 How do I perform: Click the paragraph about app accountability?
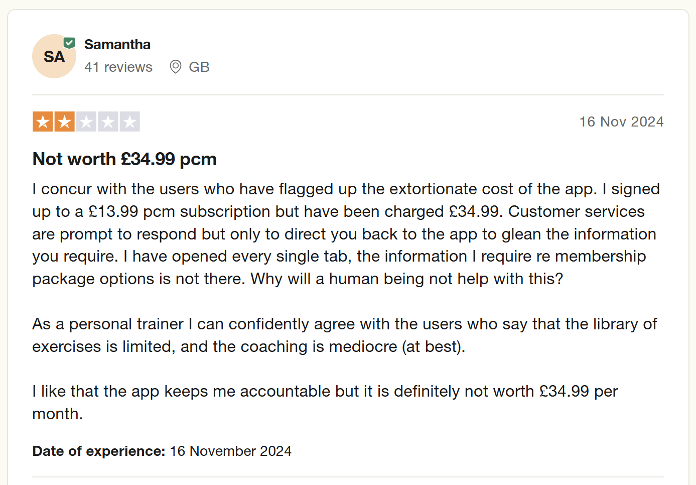click(325, 402)
